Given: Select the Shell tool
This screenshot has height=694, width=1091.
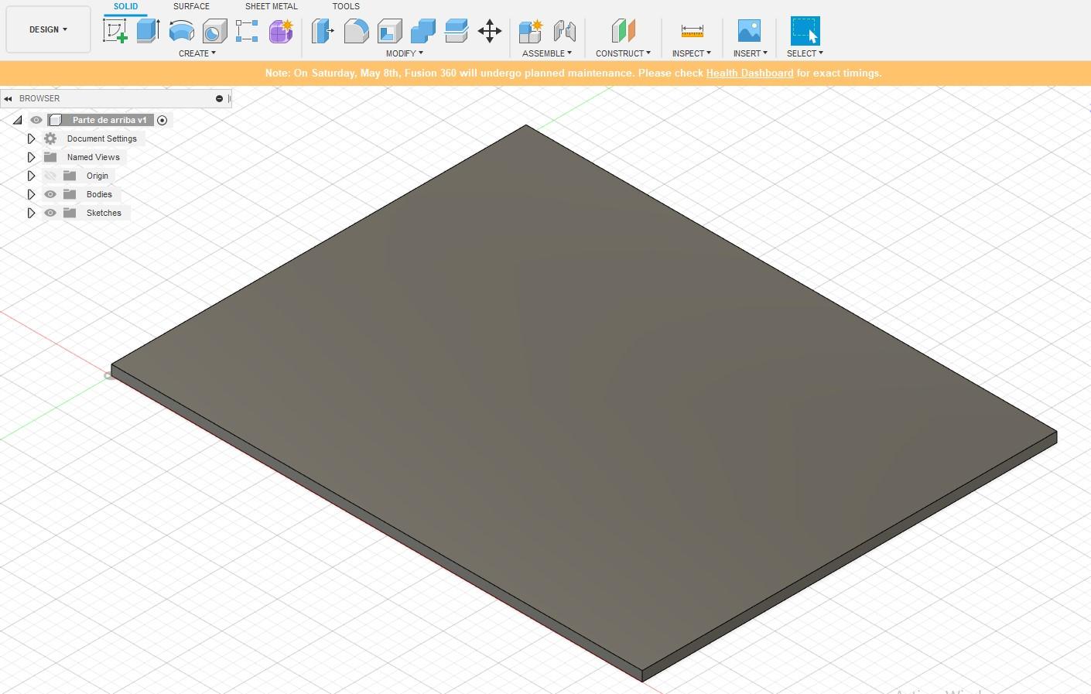Looking at the screenshot, I should 389,31.
